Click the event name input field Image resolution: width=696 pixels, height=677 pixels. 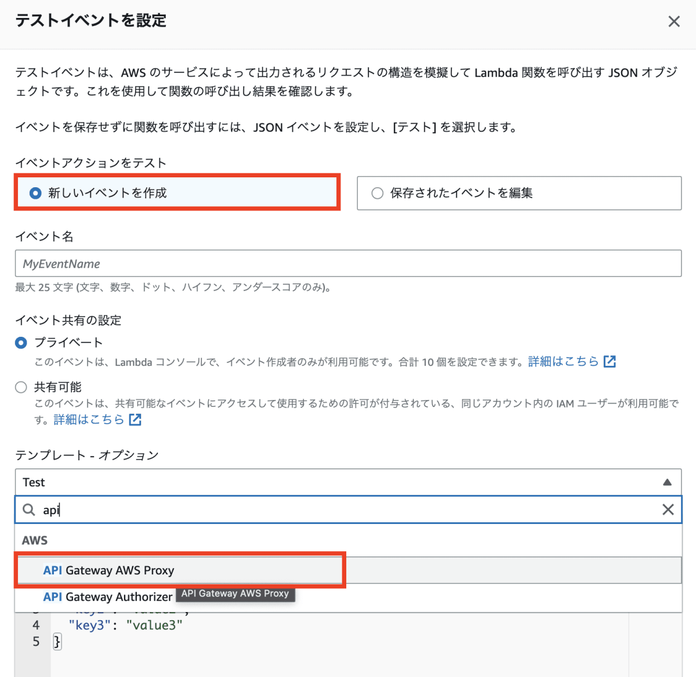(348, 264)
